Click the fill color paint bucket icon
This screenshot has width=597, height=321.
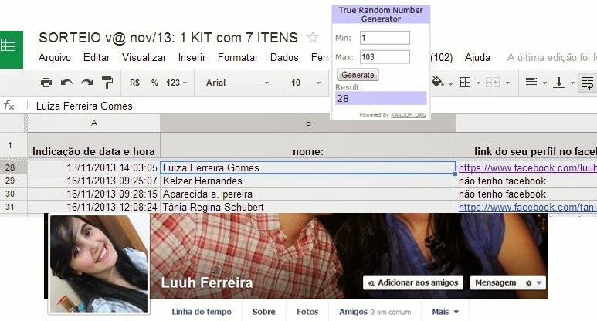[x=437, y=82]
